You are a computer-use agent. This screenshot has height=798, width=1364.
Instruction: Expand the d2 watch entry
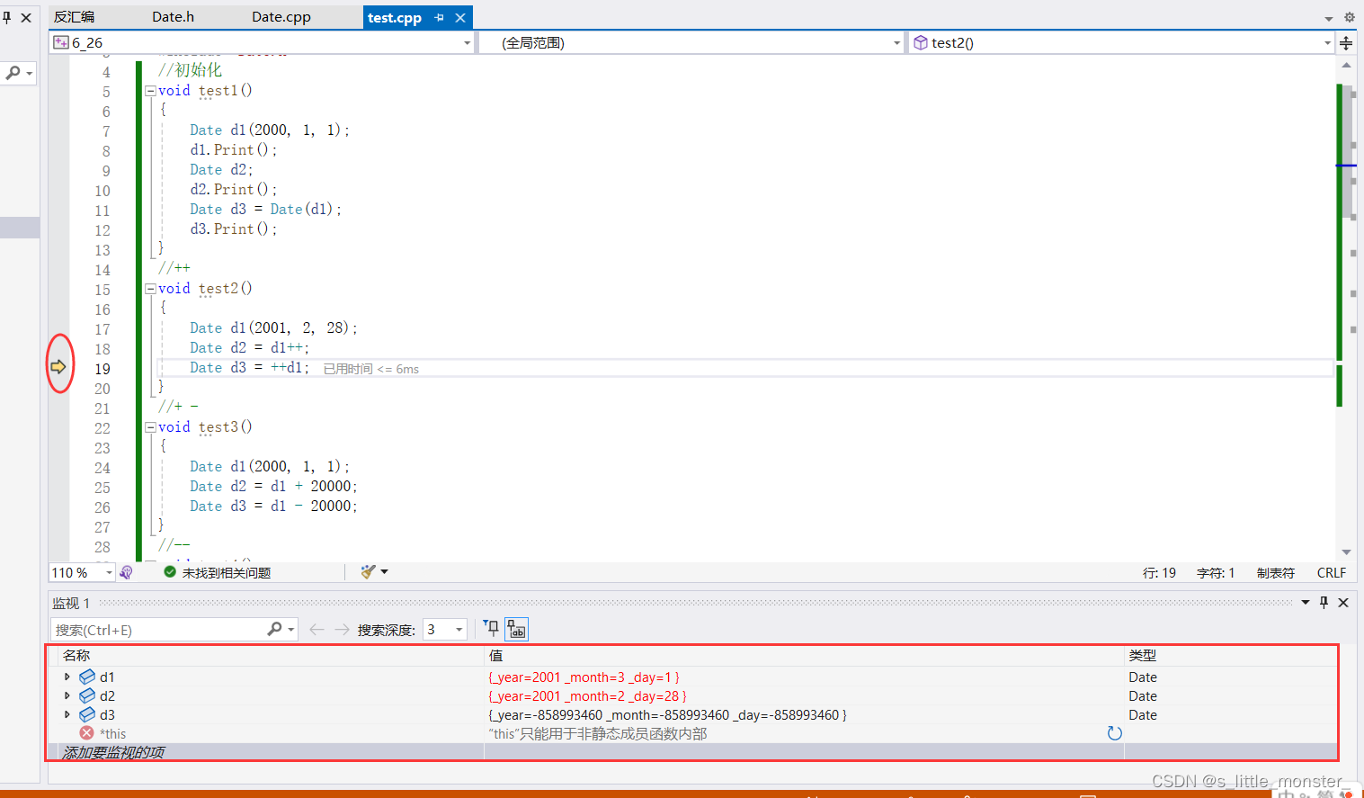coord(67,695)
